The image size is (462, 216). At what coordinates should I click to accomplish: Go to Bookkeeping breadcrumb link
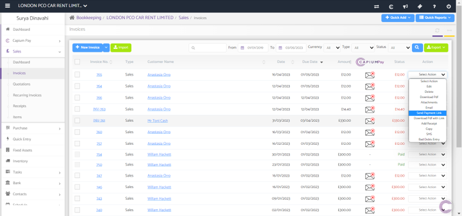point(88,18)
